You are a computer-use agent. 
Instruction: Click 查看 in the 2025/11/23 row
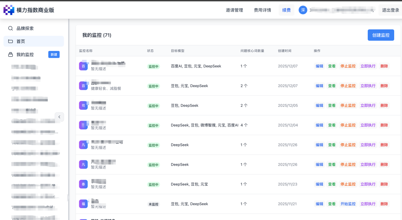[332, 184]
